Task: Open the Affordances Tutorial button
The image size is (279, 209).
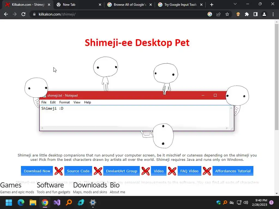Action: pos(233,171)
